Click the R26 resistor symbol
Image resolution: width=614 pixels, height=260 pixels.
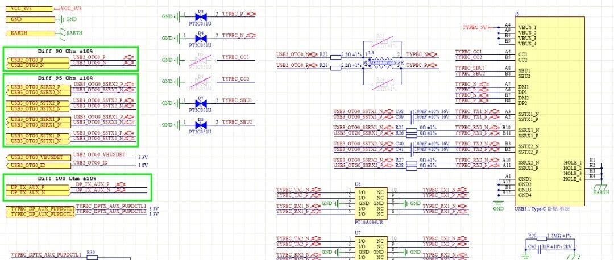coord(412,136)
